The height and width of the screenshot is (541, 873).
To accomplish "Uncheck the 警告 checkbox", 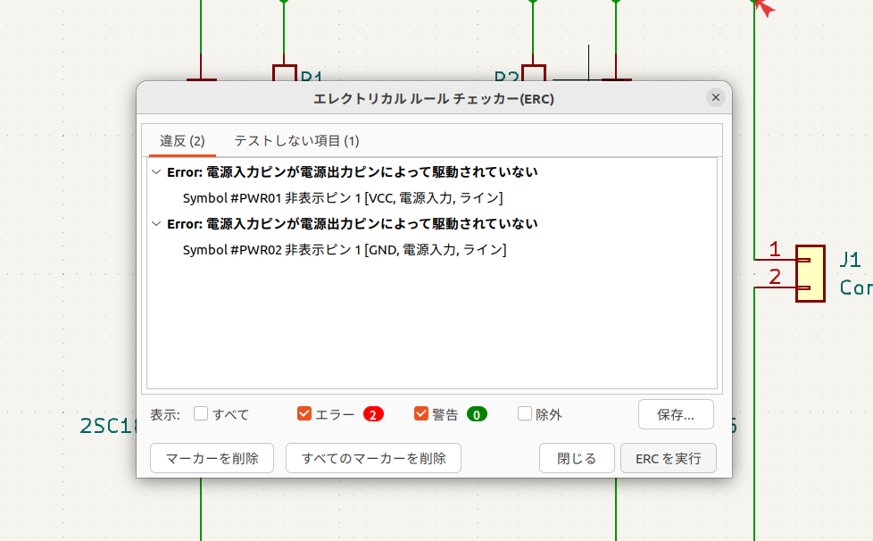I will [x=421, y=414].
